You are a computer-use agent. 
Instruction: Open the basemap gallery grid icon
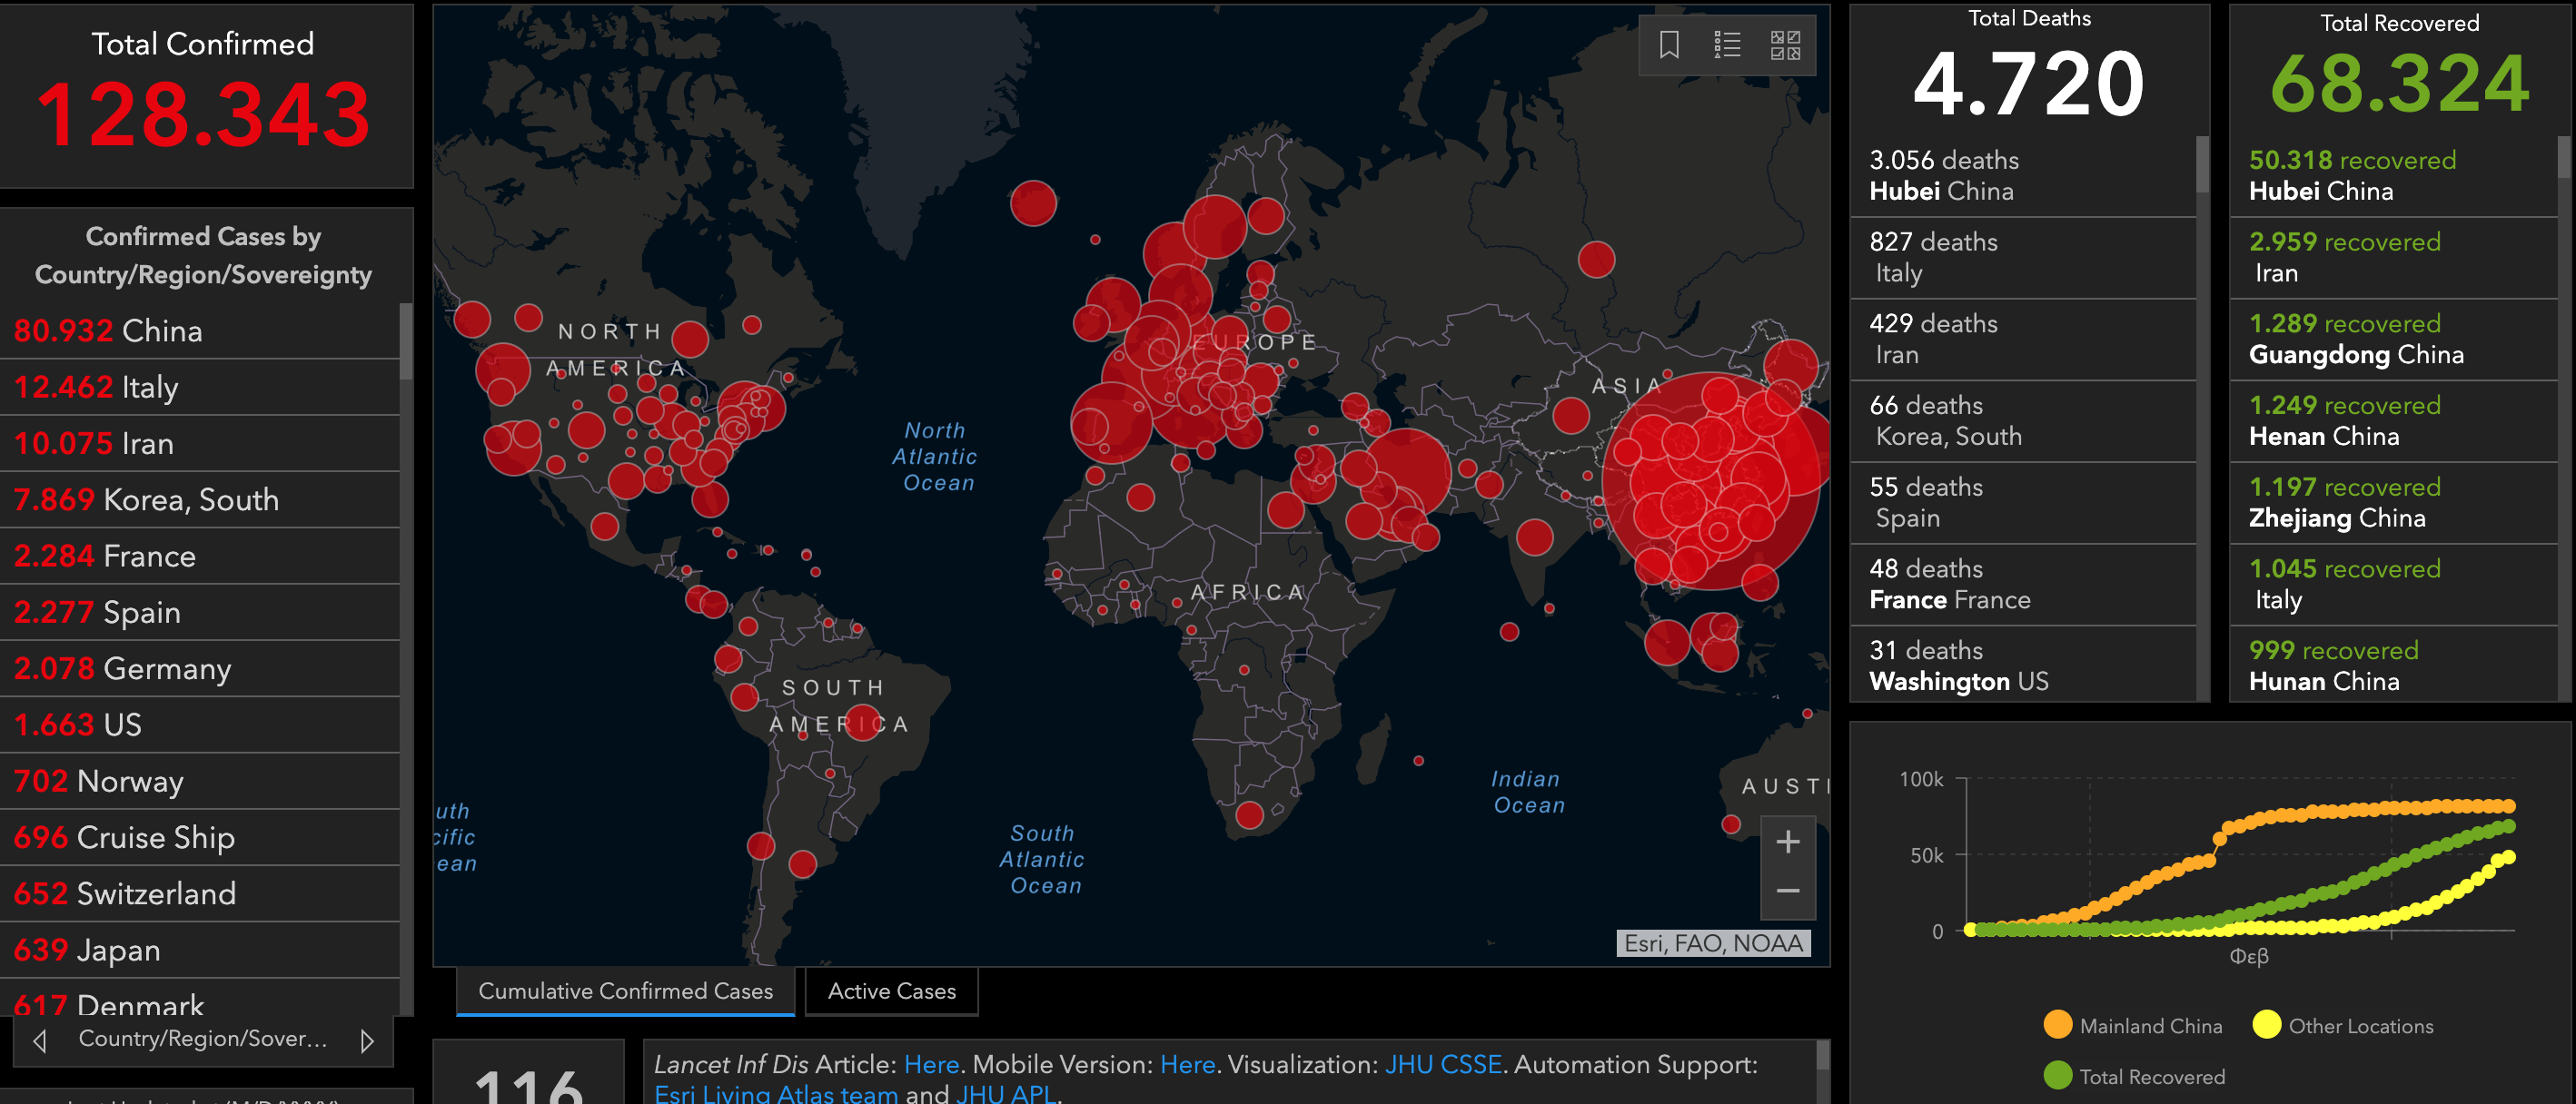(1785, 45)
